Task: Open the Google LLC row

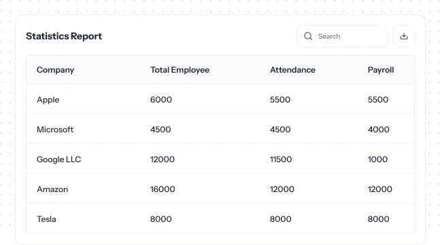Action: 220,159
